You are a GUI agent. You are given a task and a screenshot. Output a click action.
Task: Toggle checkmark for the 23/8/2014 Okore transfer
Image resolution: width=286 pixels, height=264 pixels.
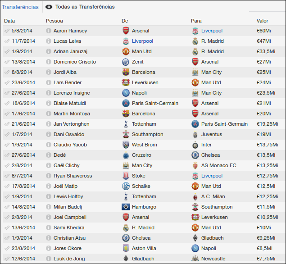point(7,248)
